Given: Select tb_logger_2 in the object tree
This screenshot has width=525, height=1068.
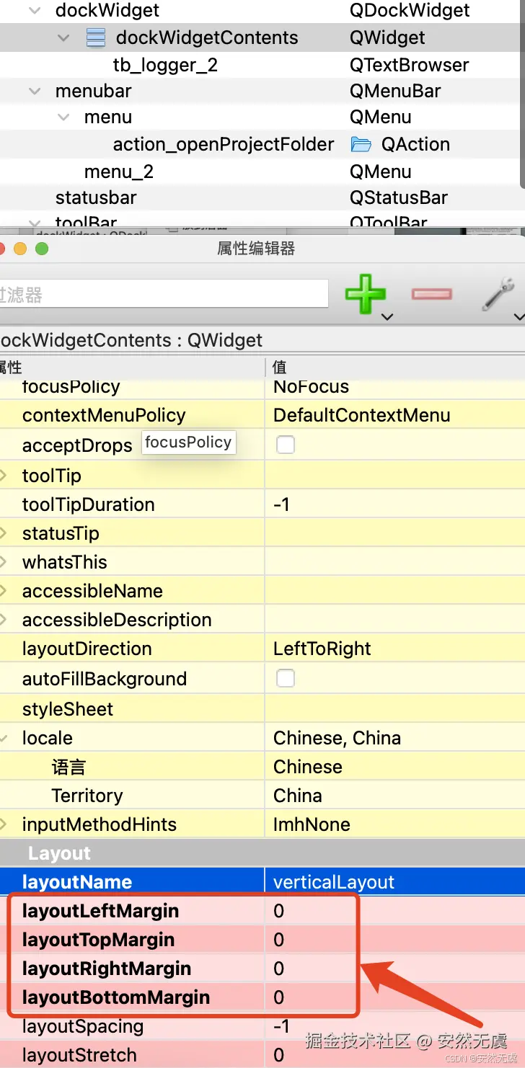Looking at the screenshot, I should pos(165,66).
